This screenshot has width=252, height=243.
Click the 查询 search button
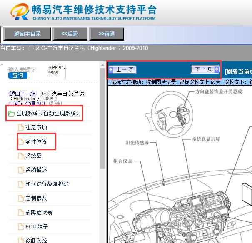18,75
